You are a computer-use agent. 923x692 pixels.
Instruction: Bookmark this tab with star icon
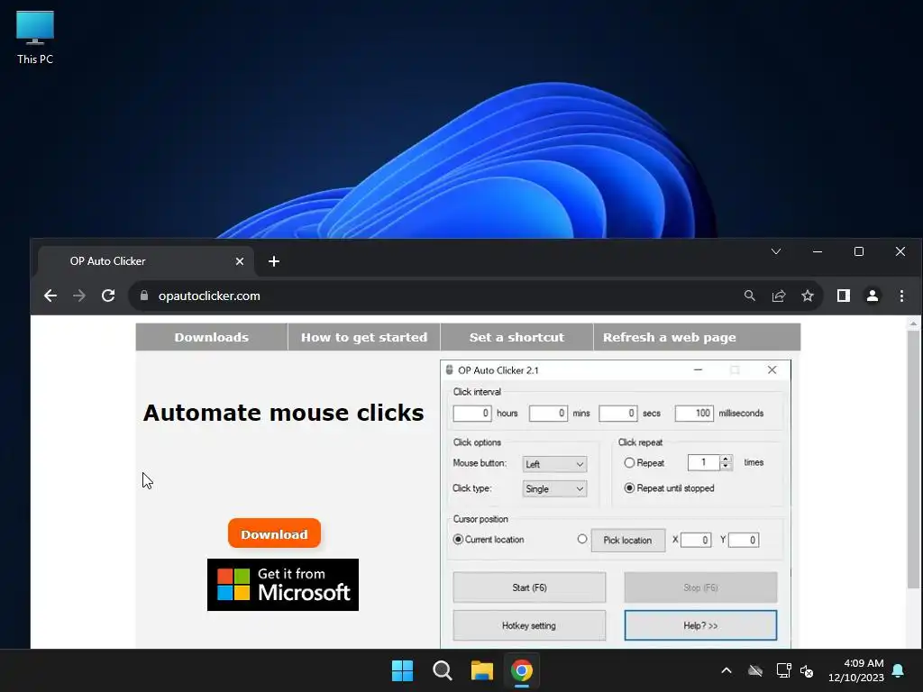click(x=808, y=296)
